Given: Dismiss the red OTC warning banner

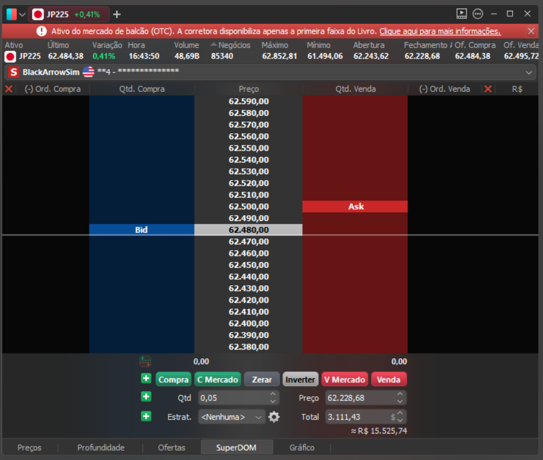Looking at the screenshot, I should pyautogui.click(x=531, y=31).
